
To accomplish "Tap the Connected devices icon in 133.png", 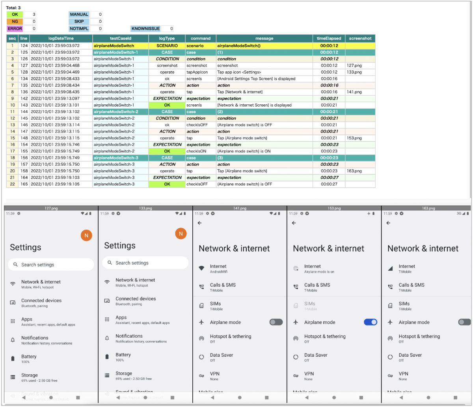I will tap(107, 301).
